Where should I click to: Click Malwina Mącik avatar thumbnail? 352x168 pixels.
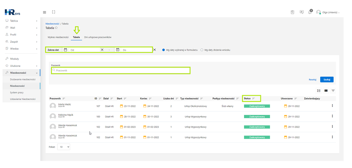tap(53, 116)
